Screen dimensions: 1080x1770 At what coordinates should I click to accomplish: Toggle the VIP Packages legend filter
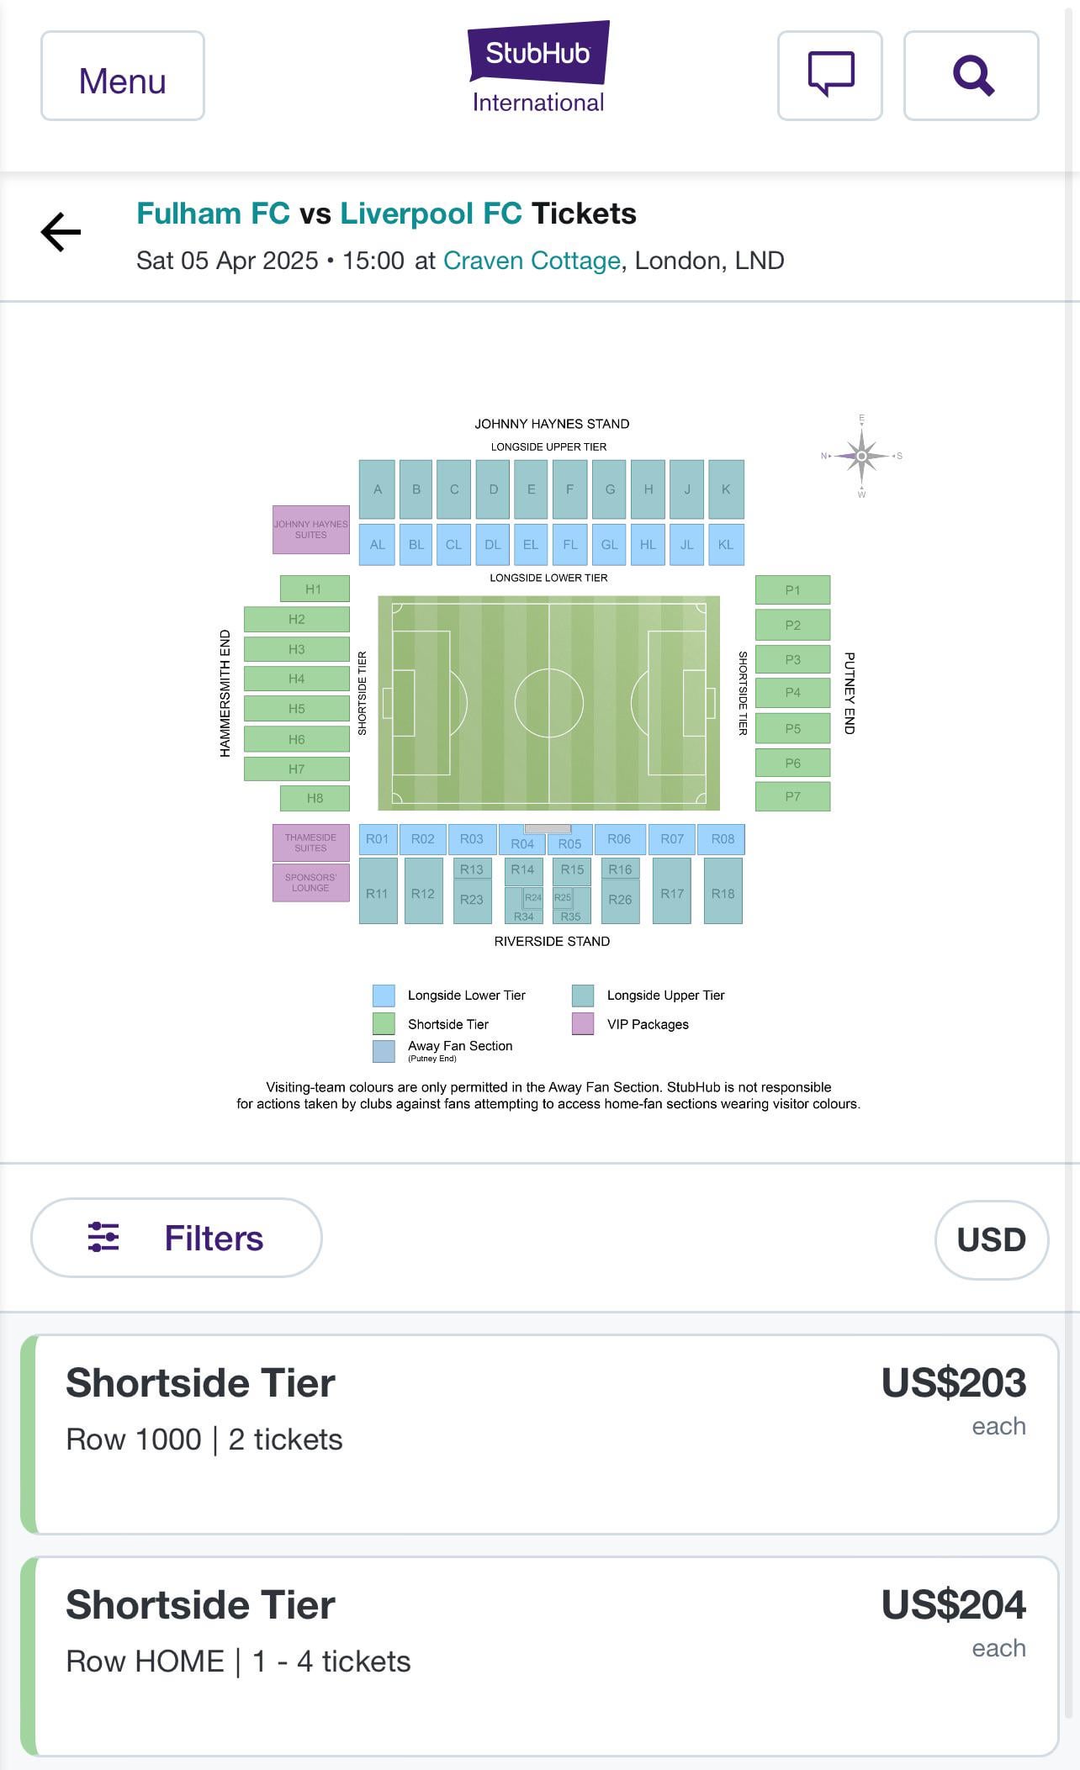pos(583,1023)
